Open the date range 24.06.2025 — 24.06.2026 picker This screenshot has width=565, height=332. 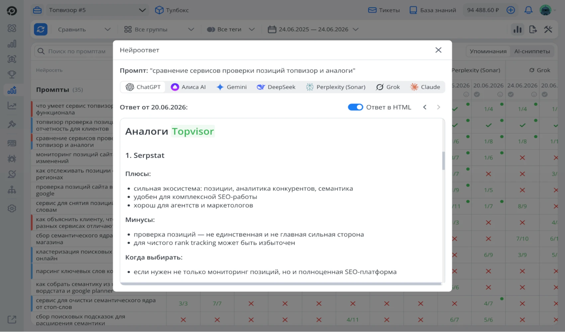tap(313, 29)
